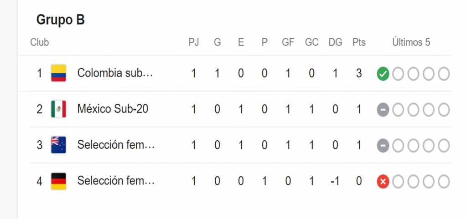Viewport: 467px width, 219px height.
Task: Open the Germany Selección fem… team link
Action: pyautogui.click(x=116, y=181)
